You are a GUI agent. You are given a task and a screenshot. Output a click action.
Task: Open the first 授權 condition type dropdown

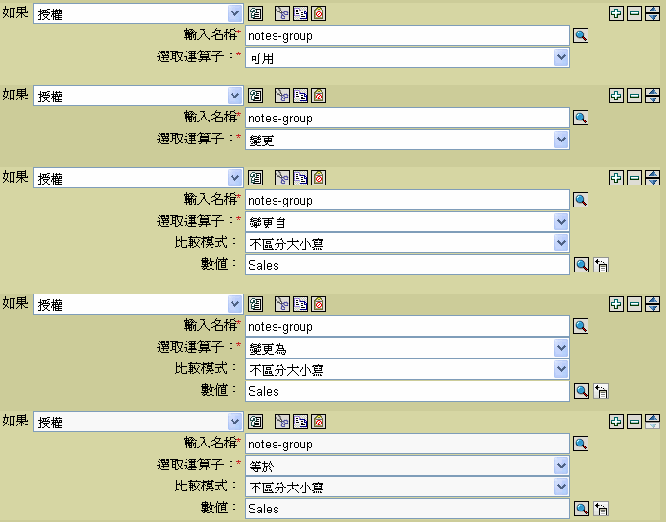coord(235,14)
